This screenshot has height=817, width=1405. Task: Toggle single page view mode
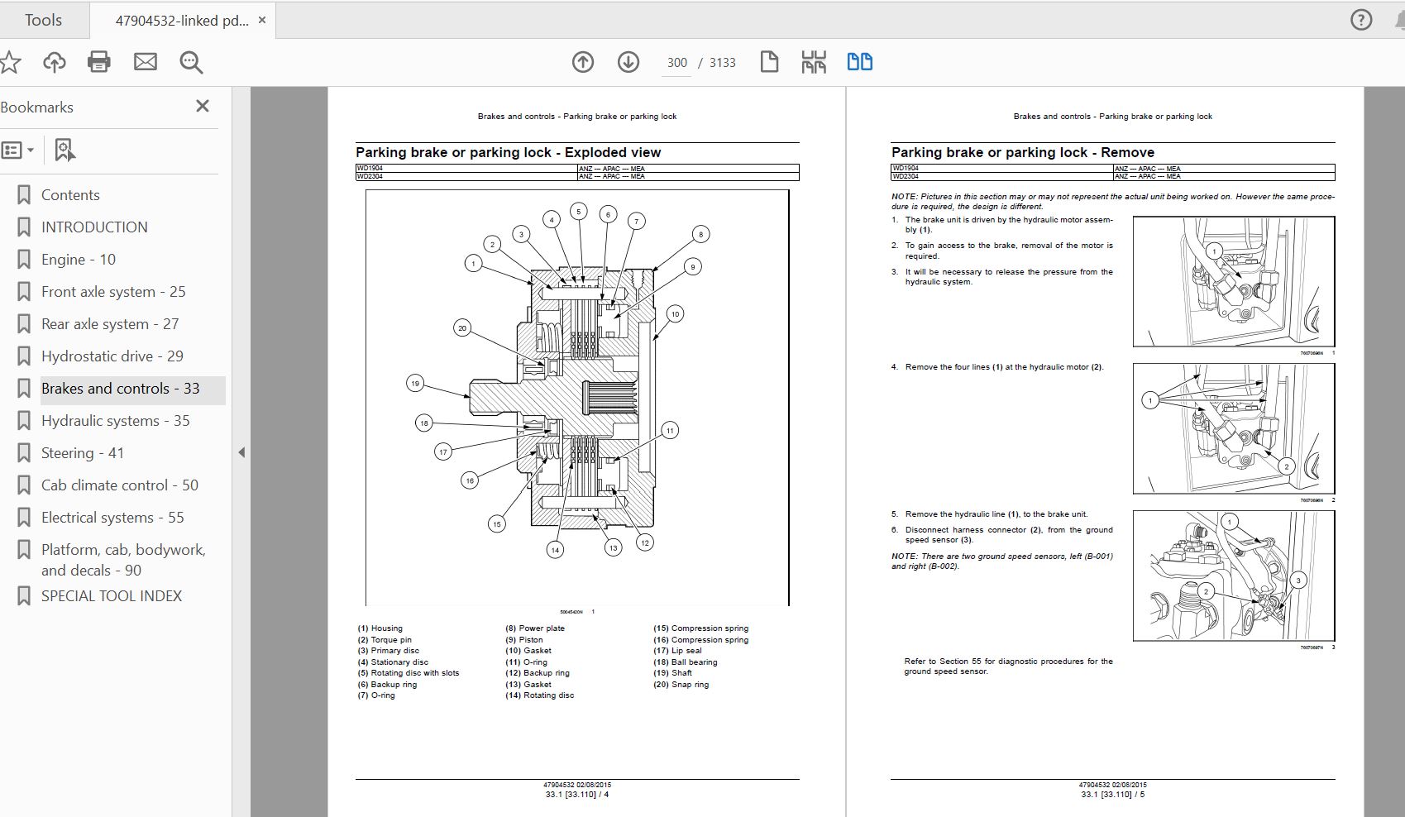[769, 62]
